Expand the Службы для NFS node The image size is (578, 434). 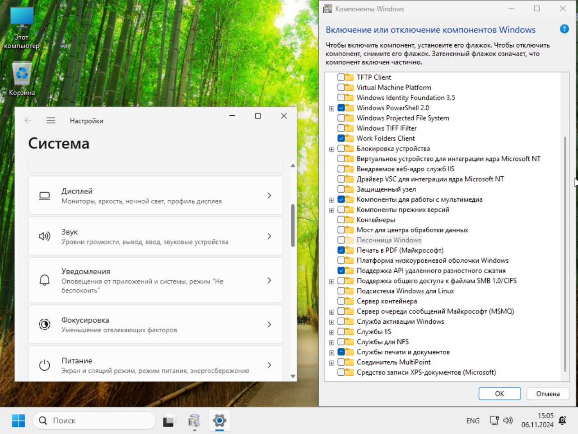331,343
